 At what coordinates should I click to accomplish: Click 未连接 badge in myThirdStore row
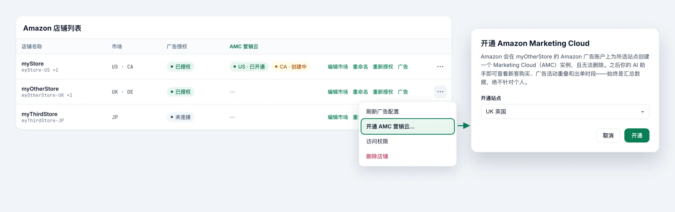click(181, 117)
